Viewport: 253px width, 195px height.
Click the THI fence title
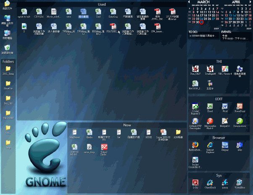tap(219, 62)
